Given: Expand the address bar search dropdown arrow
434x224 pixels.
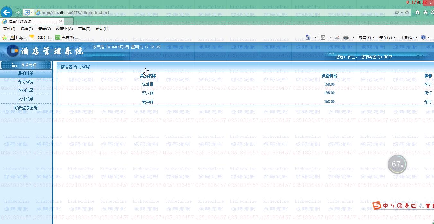Looking at the screenshot, I should 402,12.
